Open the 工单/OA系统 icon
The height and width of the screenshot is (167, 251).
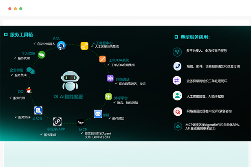[103, 59]
